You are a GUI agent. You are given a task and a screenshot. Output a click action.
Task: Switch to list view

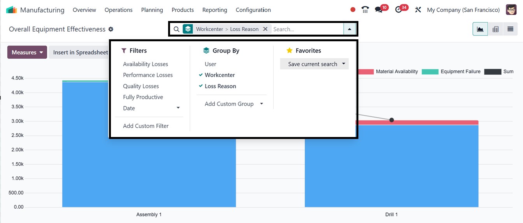(x=510, y=29)
